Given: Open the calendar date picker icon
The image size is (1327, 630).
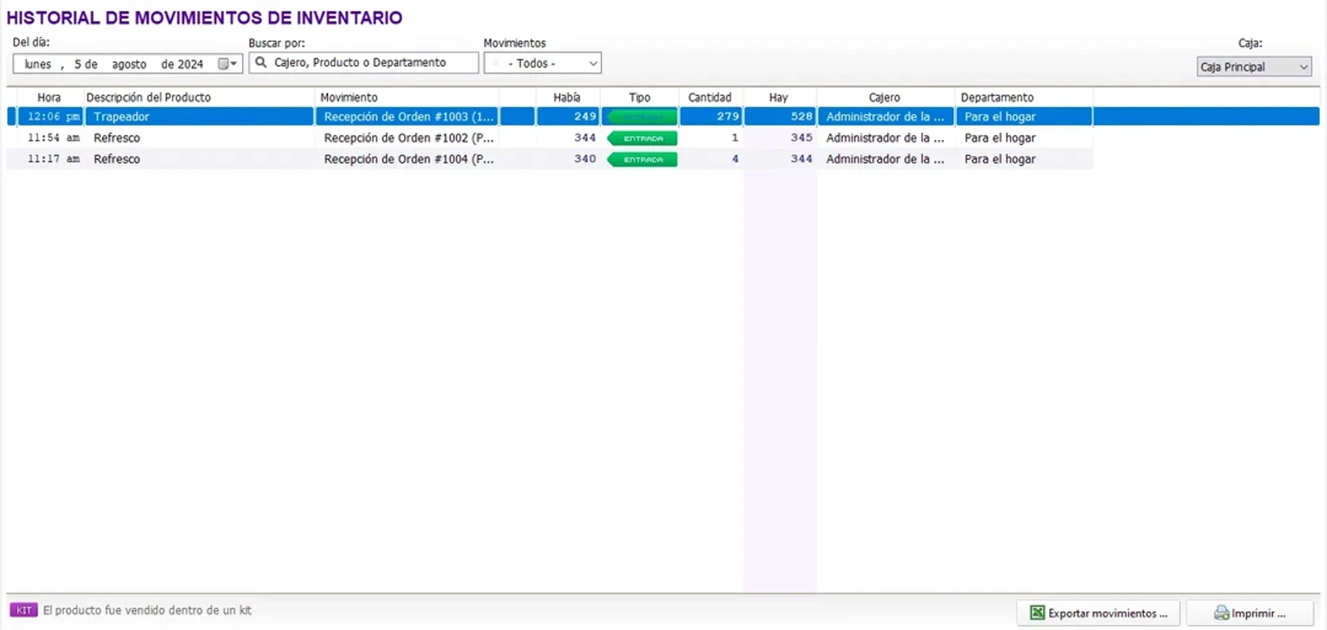Looking at the screenshot, I should [227, 64].
